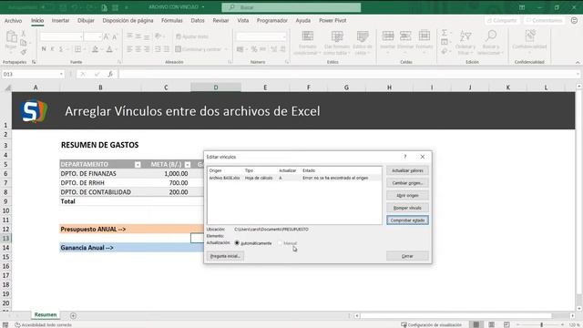Select the Manual radio button
Viewport: 583px width, 328px height.
280,243
